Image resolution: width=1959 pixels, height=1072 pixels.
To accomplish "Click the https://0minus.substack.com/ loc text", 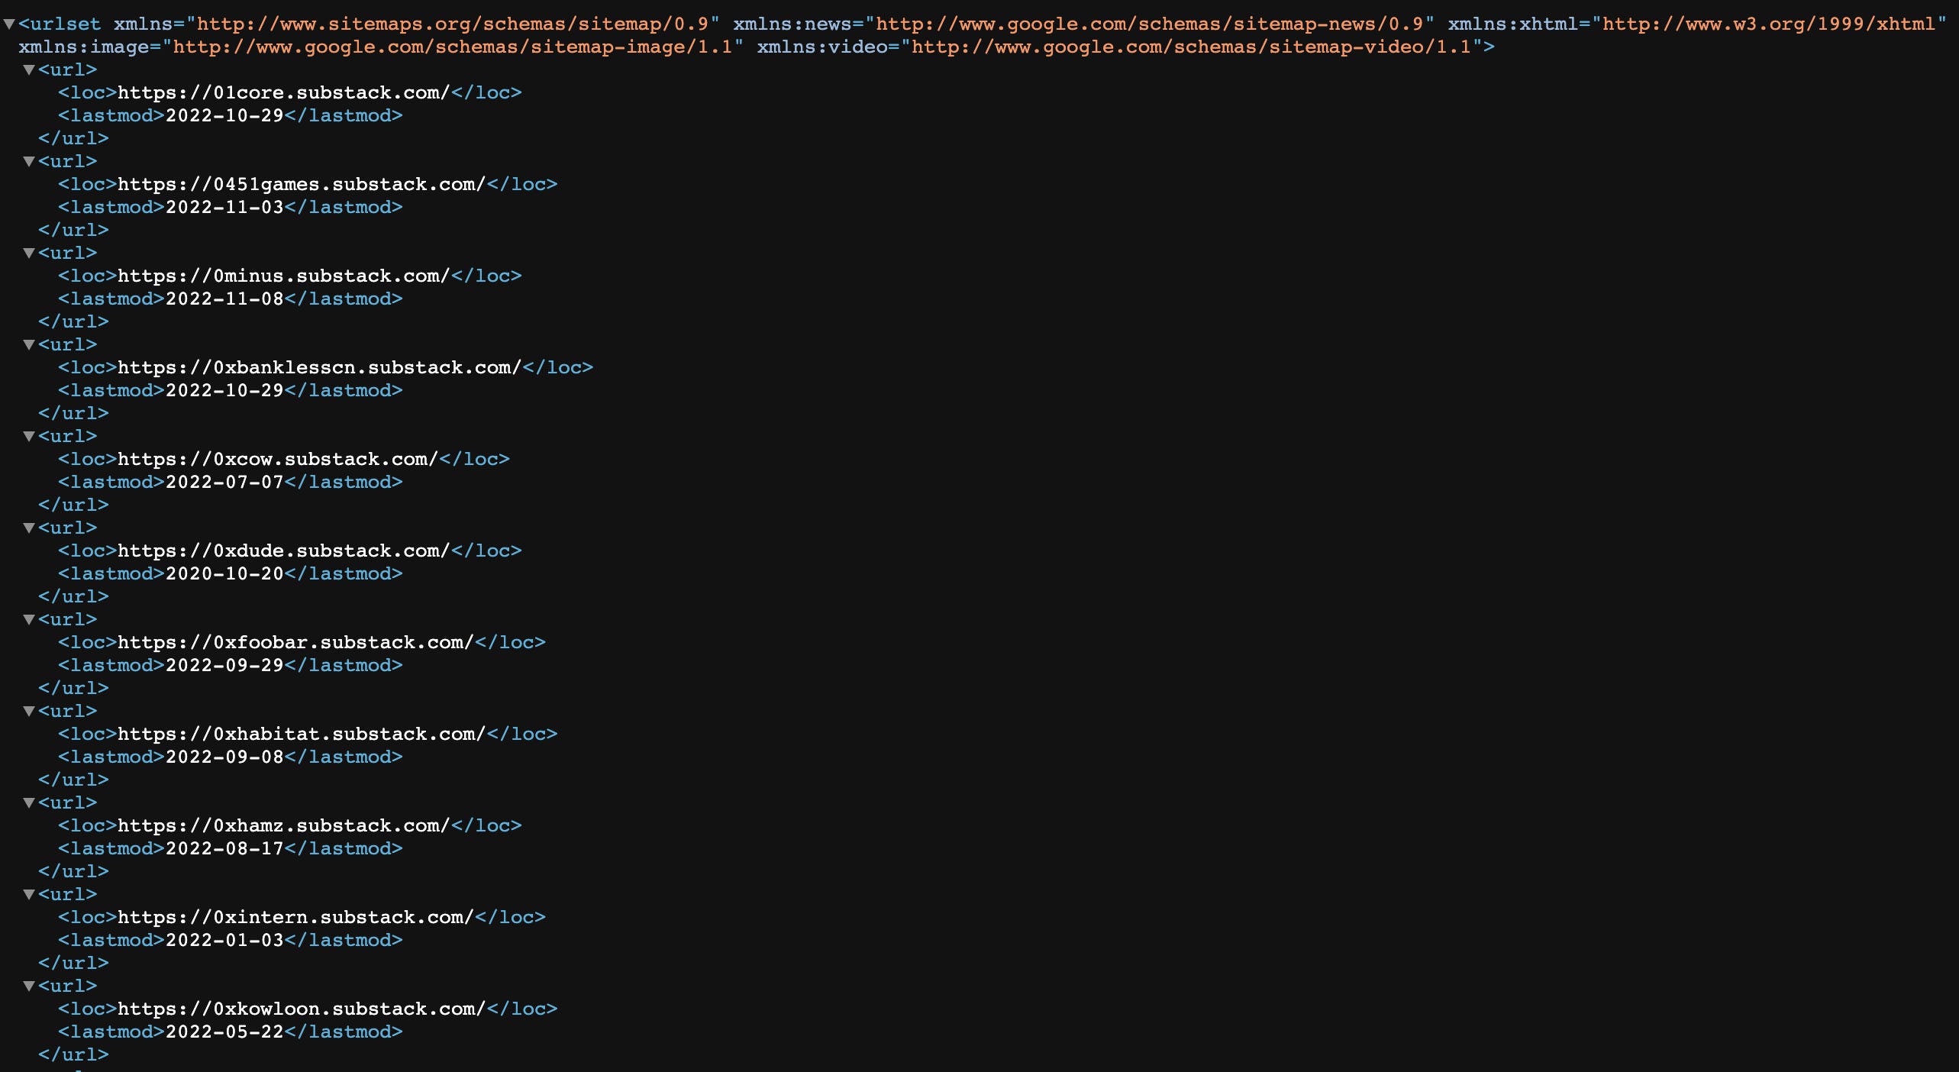I will click(284, 276).
